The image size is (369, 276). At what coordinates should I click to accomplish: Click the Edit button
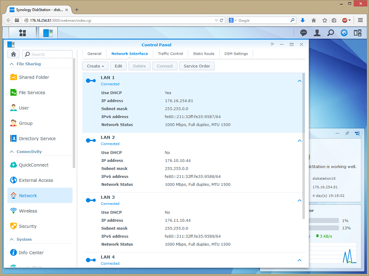click(119, 66)
